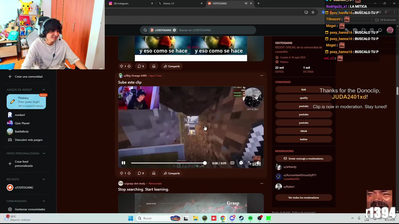Open the spotify connection link
This screenshot has width=399, height=224.
(304, 98)
